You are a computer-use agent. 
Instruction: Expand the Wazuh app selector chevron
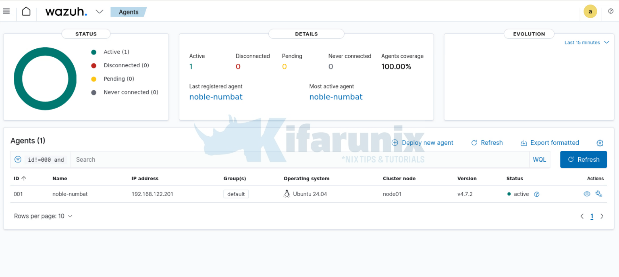[x=99, y=12]
